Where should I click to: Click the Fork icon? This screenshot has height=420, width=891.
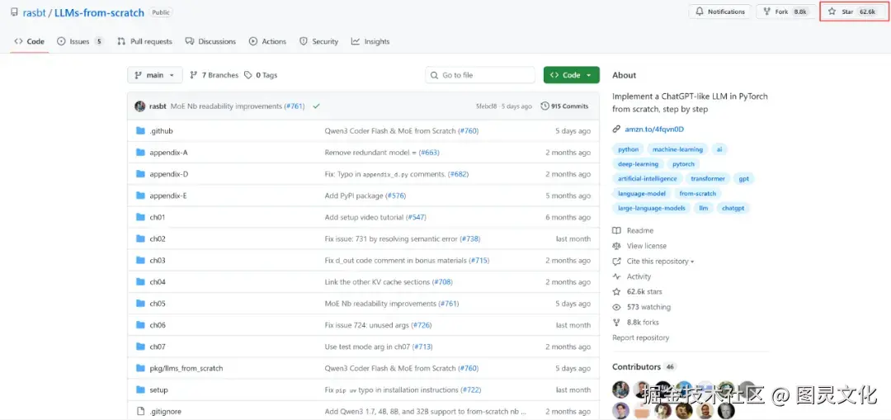pos(767,12)
